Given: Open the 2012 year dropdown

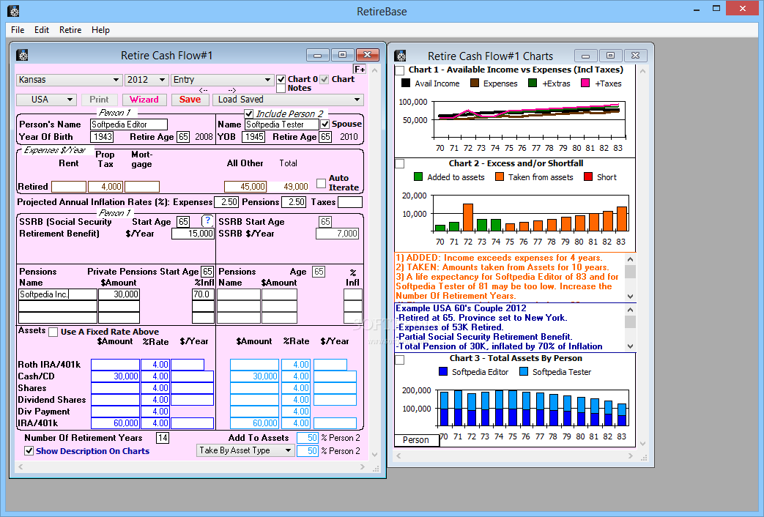Looking at the screenshot, I should pyautogui.click(x=147, y=79).
